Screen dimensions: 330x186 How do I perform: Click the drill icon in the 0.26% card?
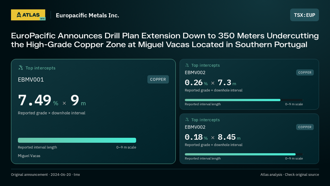tap(187, 65)
